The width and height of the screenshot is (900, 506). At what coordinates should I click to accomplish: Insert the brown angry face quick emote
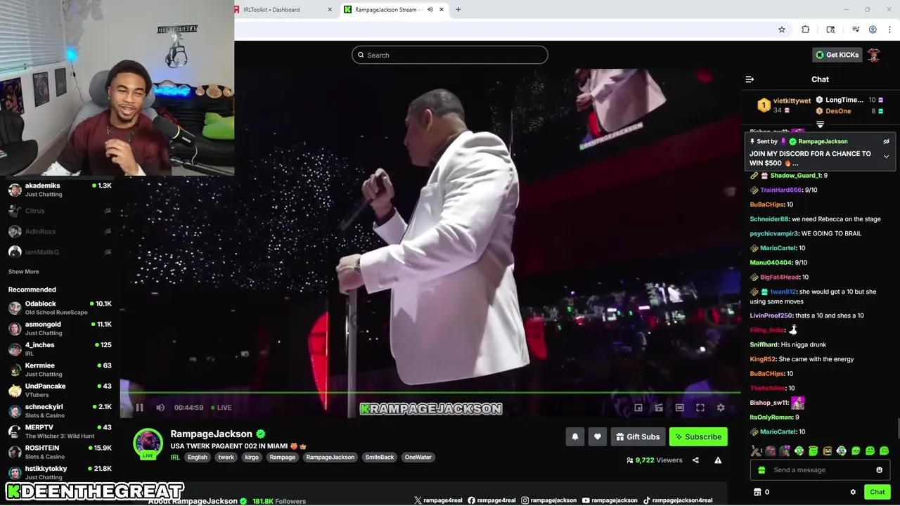pos(827,450)
